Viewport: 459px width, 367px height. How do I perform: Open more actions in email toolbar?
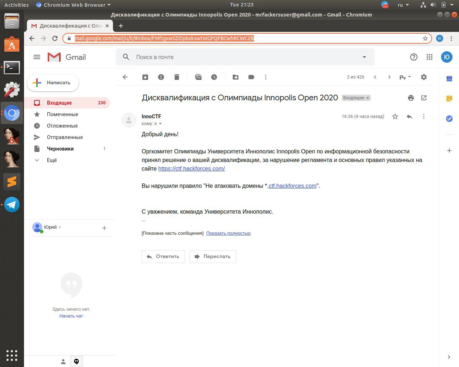click(x=266, y=77)
